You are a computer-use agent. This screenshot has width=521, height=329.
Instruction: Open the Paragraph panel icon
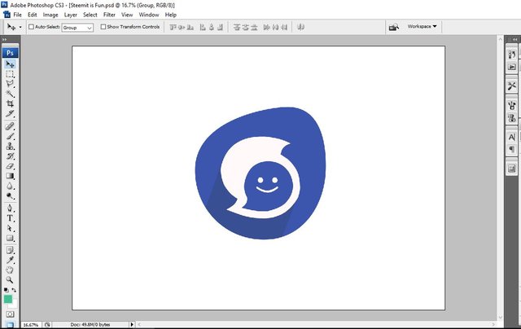point(512,149)
